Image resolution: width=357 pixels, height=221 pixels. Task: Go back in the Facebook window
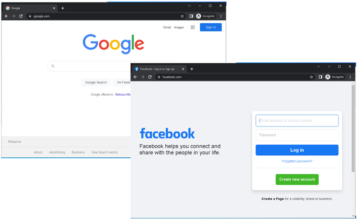(x=135, y=77)
